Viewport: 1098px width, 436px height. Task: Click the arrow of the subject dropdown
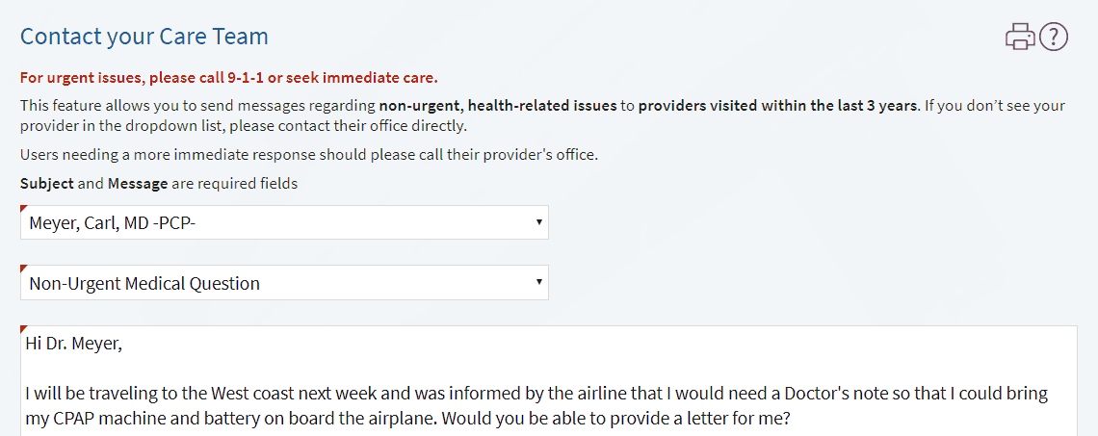coord(538,282)
